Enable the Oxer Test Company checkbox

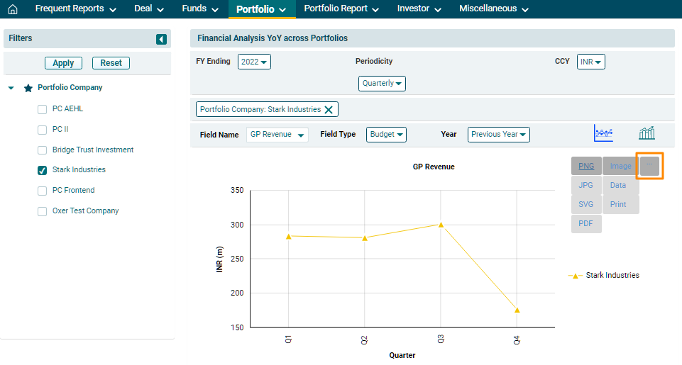tap(42, 211)
